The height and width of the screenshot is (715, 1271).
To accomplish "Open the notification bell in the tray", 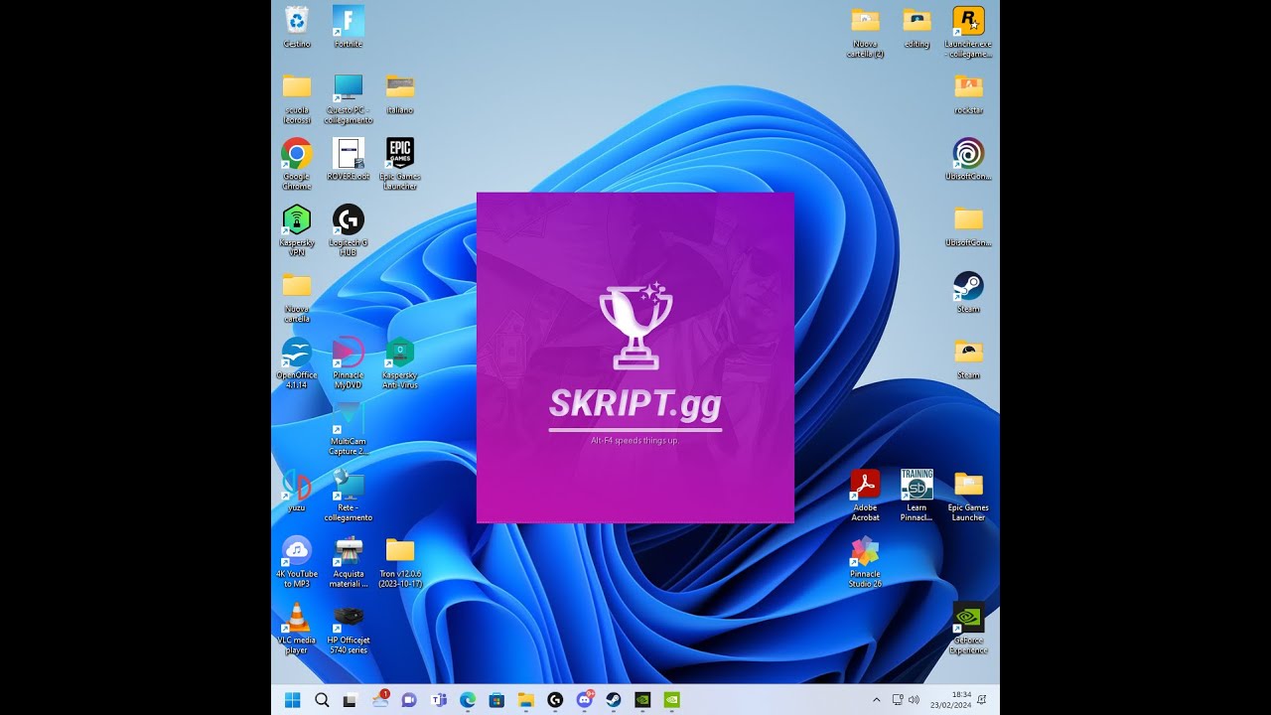I will point(982,700).
